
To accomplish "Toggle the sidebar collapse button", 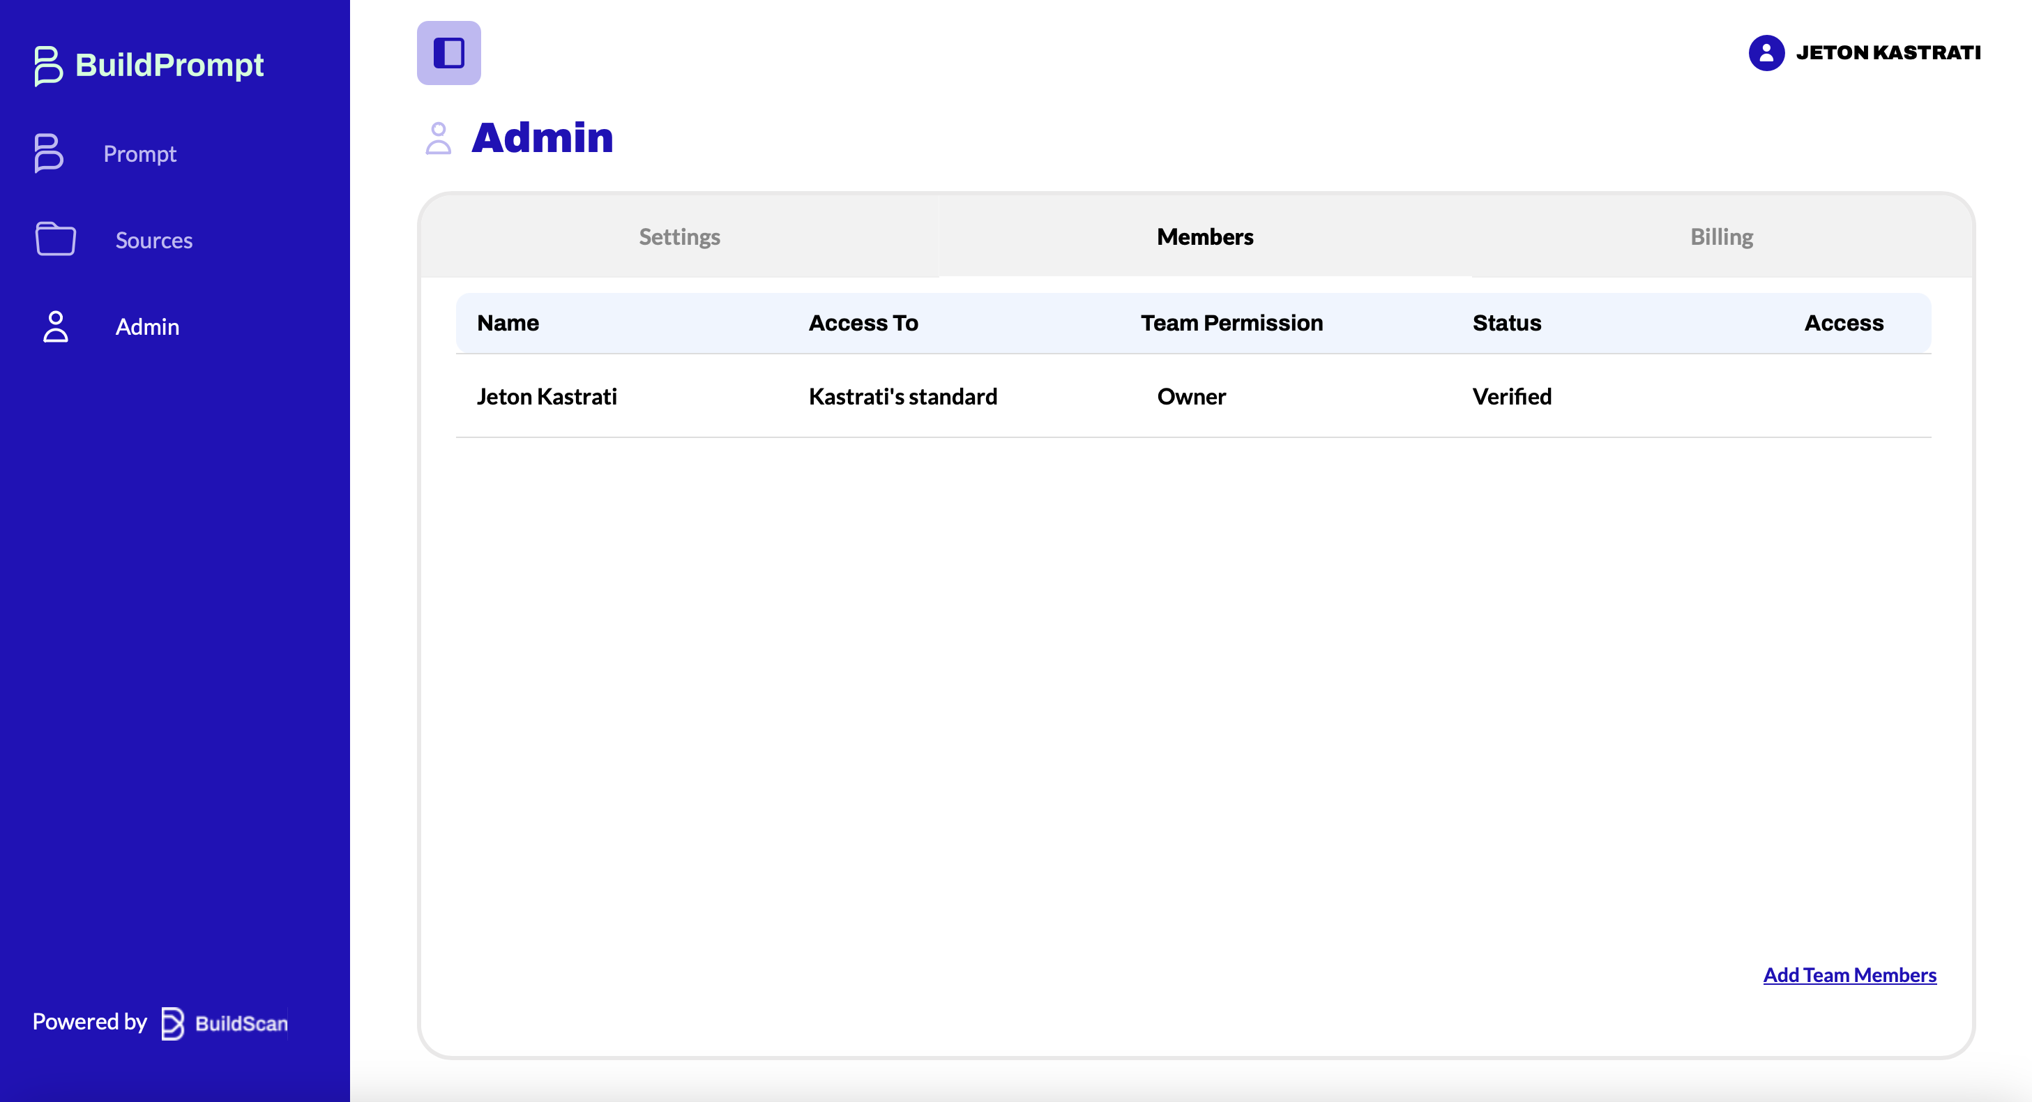I will tap(448, 53).
